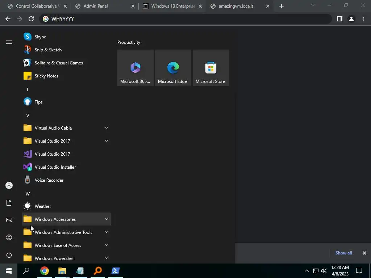The image size is (371, 278).
Task: Open taskbar Search magnifier
Action: click(x=26, y=271)
